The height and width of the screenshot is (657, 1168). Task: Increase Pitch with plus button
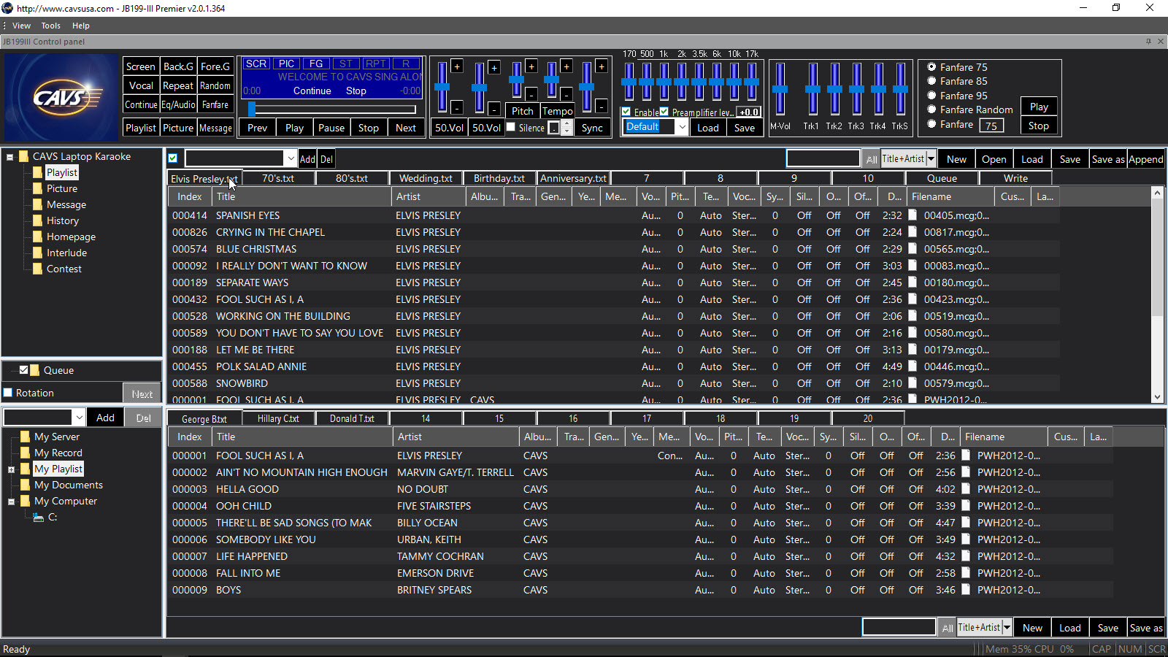click(531, 66)
